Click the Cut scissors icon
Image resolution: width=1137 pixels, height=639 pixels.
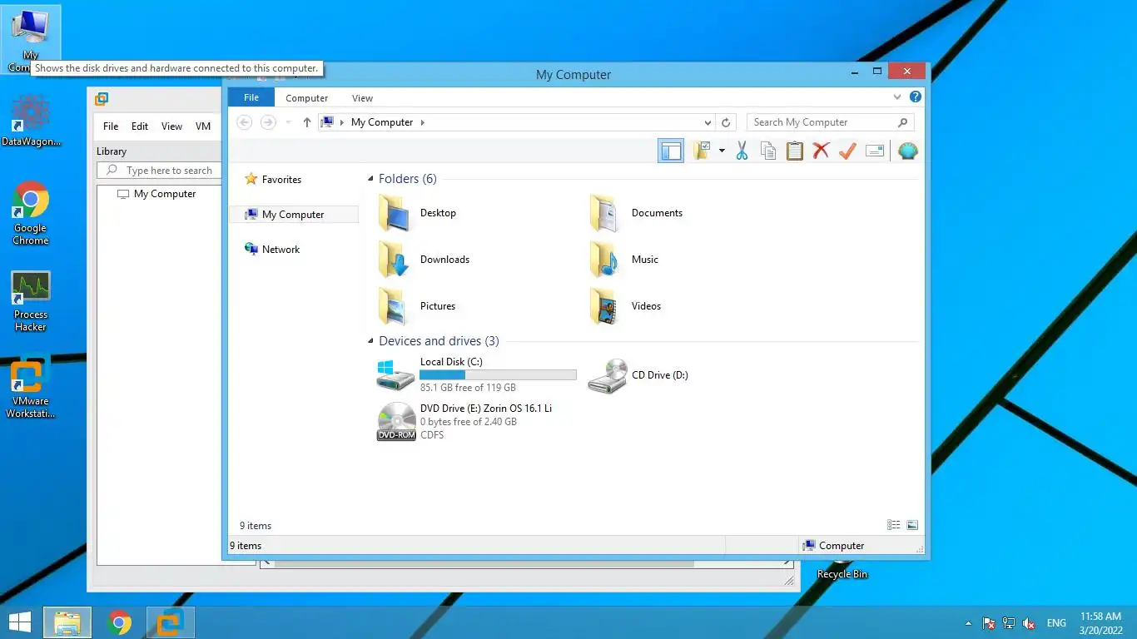click(x=742, y=151)
